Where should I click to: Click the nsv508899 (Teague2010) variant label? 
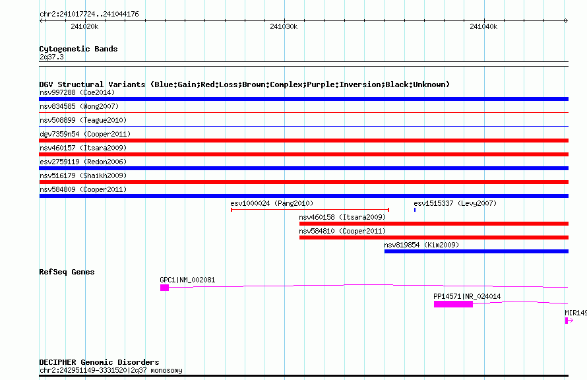click(83, 120)
